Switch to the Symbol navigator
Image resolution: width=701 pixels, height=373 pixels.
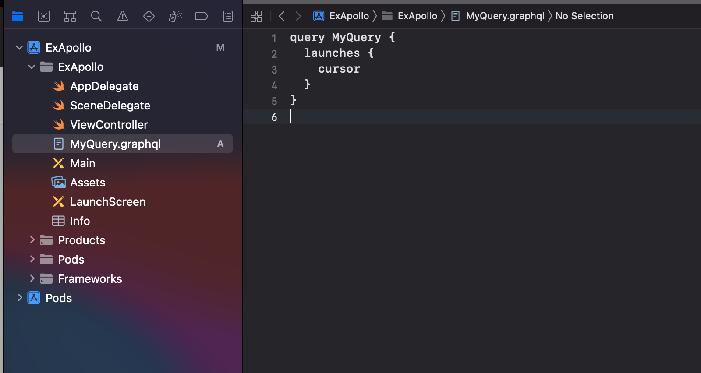pyautogui.click(x=70, y=17)
